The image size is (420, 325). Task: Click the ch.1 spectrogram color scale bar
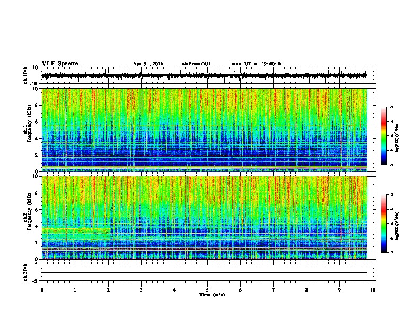(x=384, y=136)
